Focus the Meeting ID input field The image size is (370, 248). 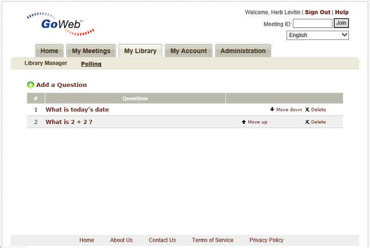click(x=313, y=23)
